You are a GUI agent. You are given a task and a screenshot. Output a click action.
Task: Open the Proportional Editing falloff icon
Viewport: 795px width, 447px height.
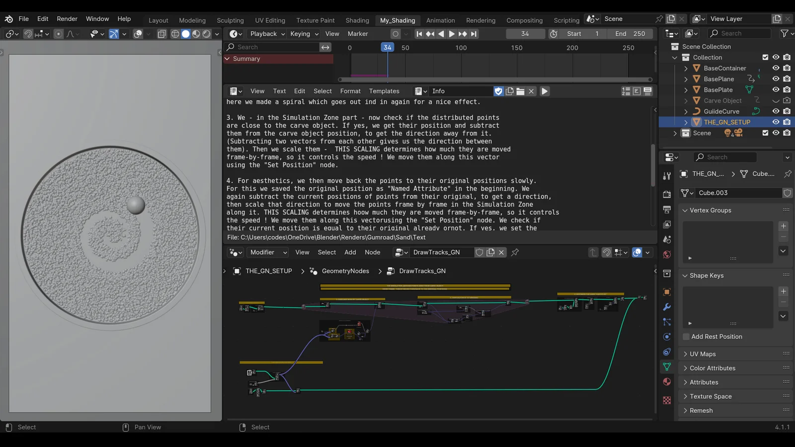71,34
